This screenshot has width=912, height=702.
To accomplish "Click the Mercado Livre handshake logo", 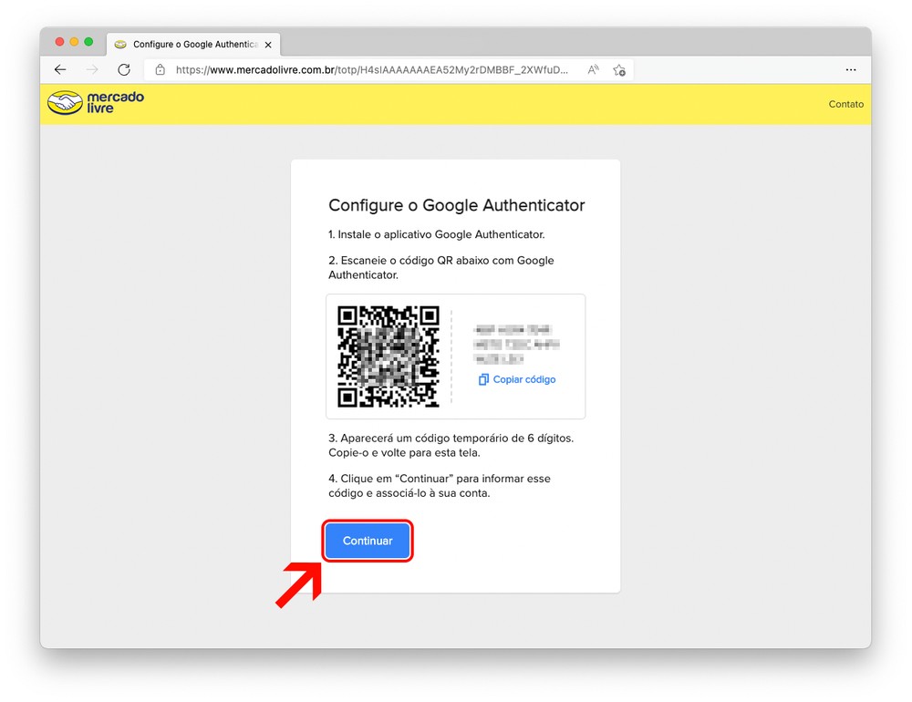I will [65, 103].
